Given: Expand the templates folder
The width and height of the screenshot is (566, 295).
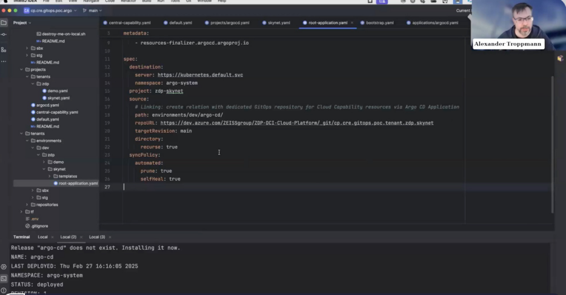Looking at the screenshot, I should (x=50, y=176).
